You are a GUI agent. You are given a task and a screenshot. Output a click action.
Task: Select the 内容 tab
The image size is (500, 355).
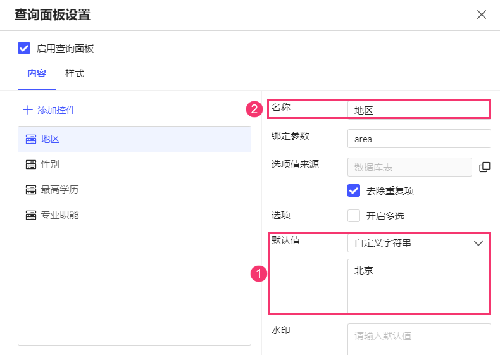pyautogui.click(x=36, y=73)
